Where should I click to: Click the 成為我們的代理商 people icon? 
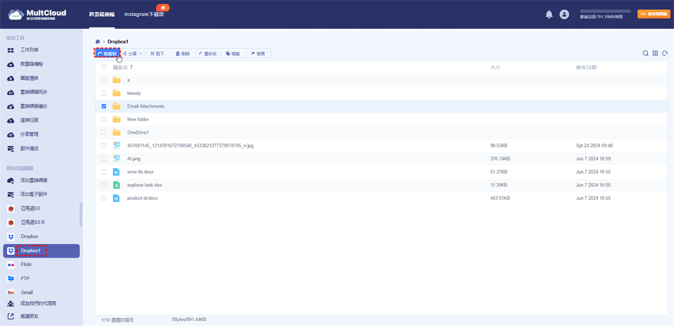point(11,304)
